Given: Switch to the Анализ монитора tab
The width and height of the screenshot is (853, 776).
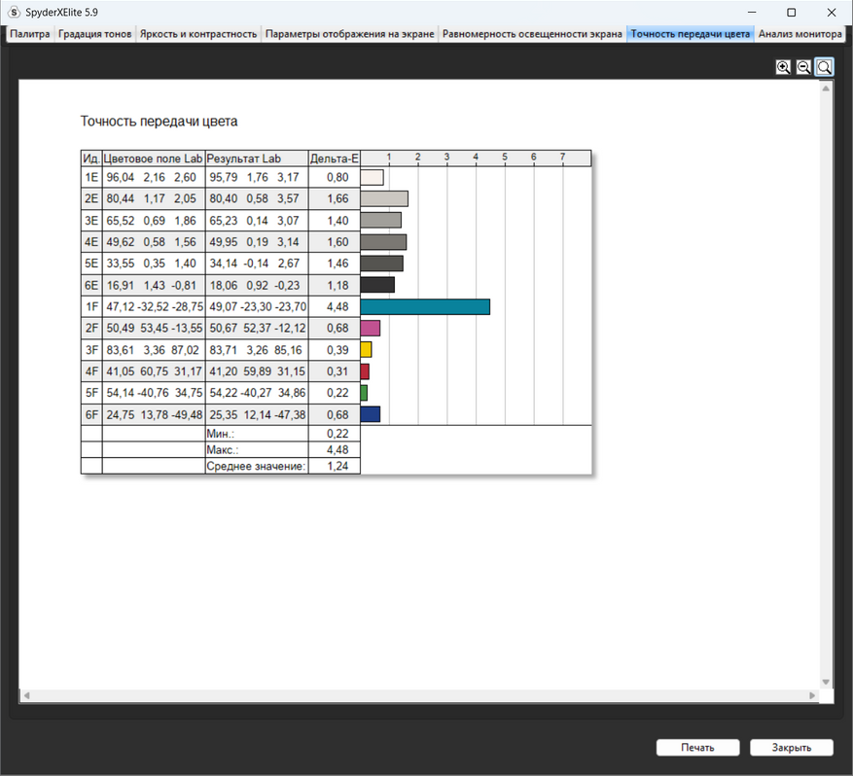Looking at the screenshot, I should (x=800, y=34).
